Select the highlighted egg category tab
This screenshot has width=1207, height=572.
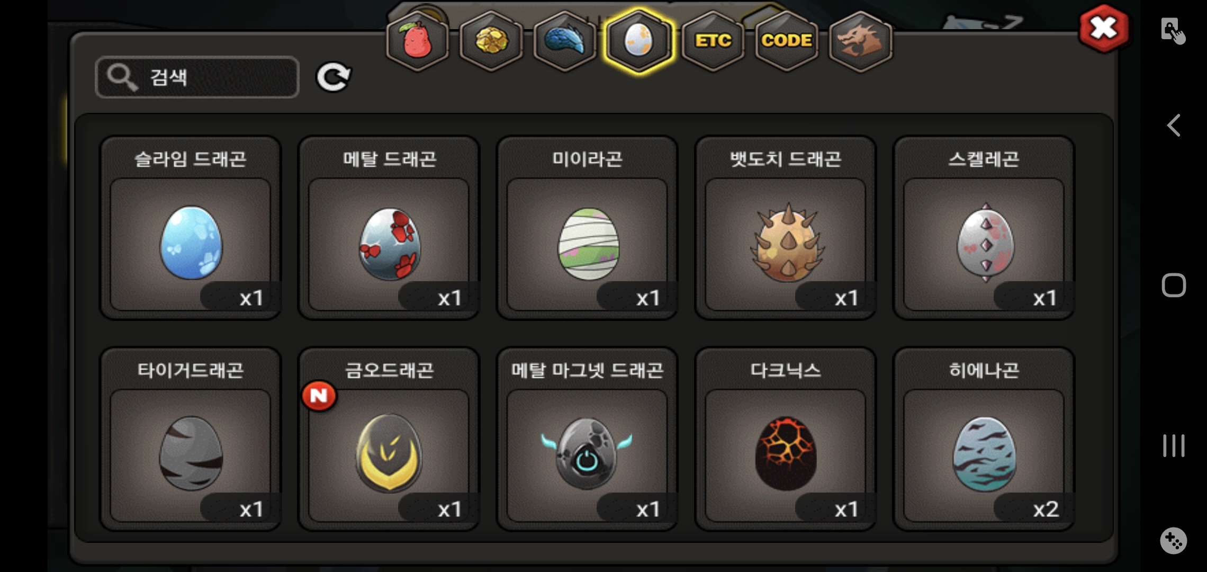tap(639, 41)
